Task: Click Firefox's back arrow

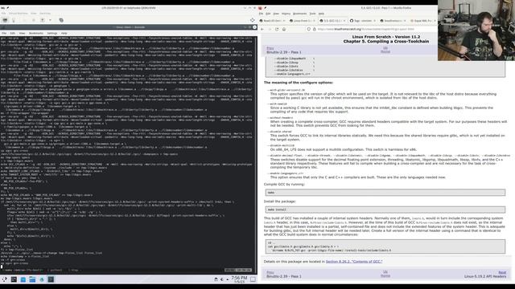Action: tap(262, 29)
